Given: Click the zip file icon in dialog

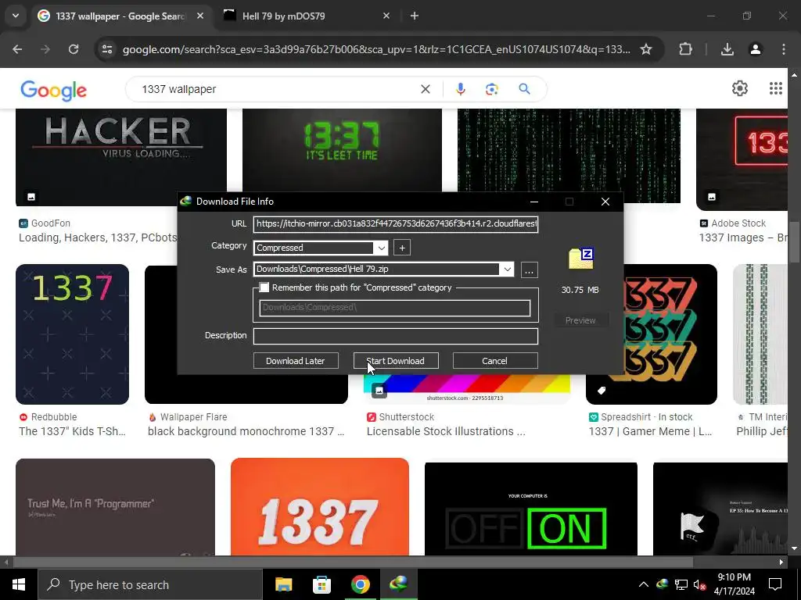Looking at the screenshot, I should pyautogui.click(x=580, y=259).
